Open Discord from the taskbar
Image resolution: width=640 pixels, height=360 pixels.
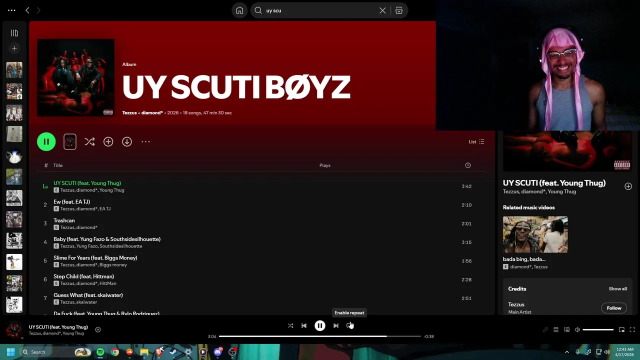(x=217, y=352)
